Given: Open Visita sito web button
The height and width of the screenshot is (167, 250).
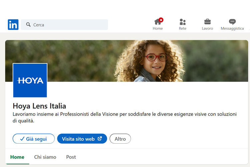Looking at the screenshot, I should (x=82, y=139).
